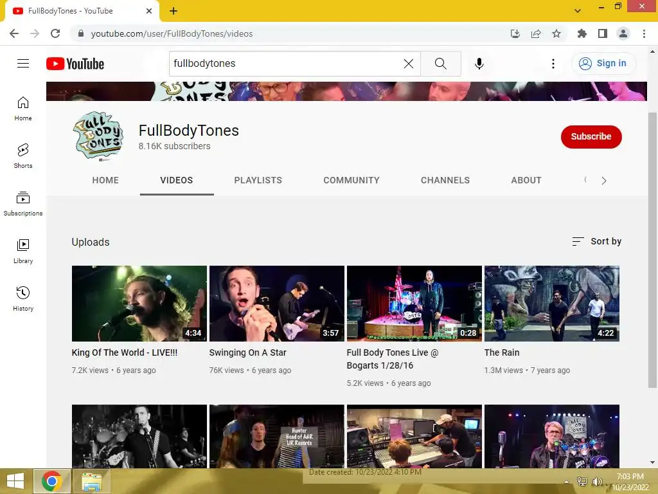This screenshot has height=494, width=658.
Task: Open the taskbar clock showing 7:03 PM
Action: pos(630,481)
